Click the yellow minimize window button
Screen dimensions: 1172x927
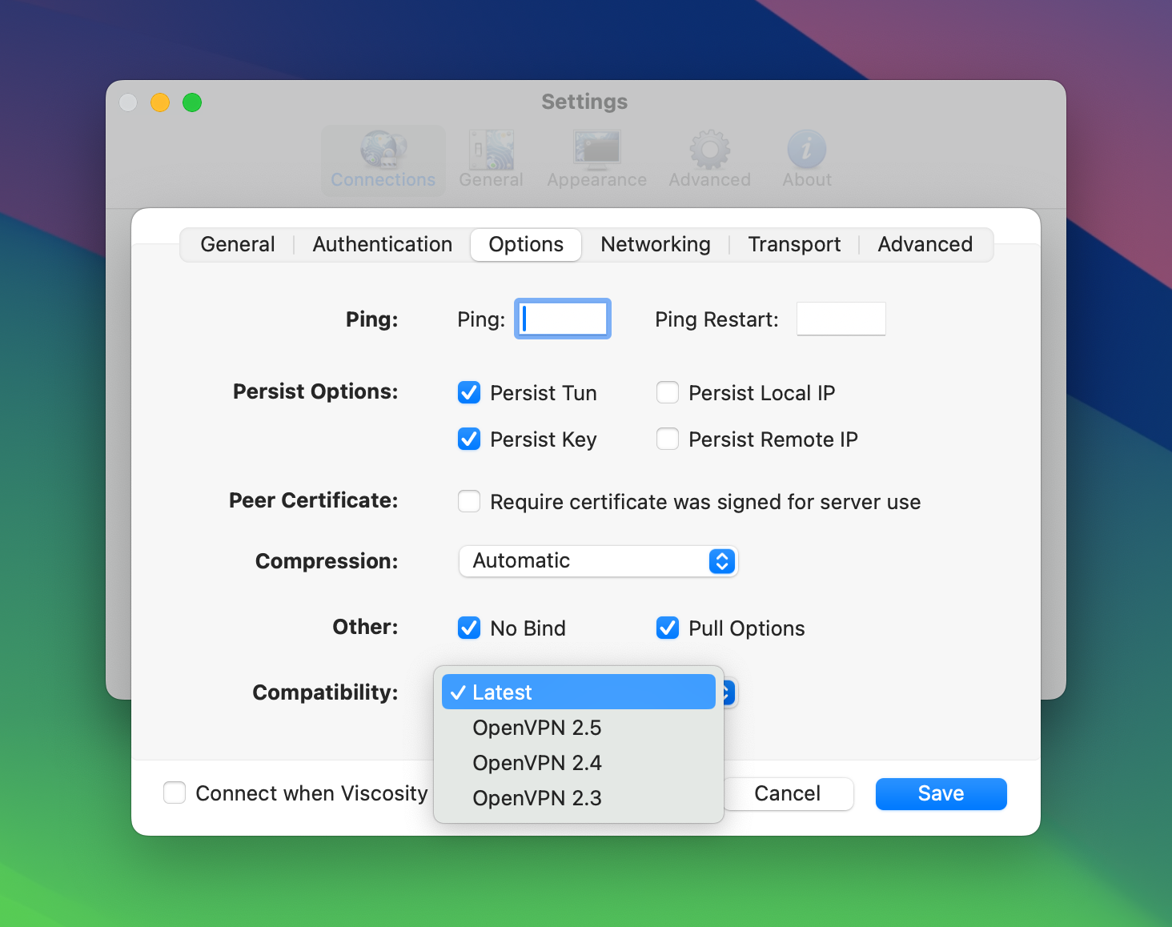click(x=160, y=102)
